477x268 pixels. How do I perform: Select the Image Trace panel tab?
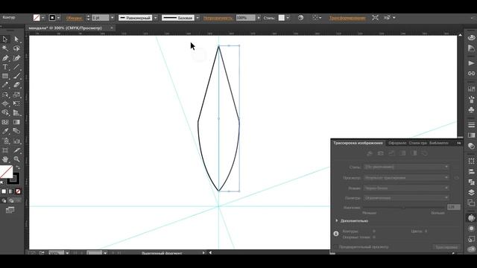click(x=358, y=143)
